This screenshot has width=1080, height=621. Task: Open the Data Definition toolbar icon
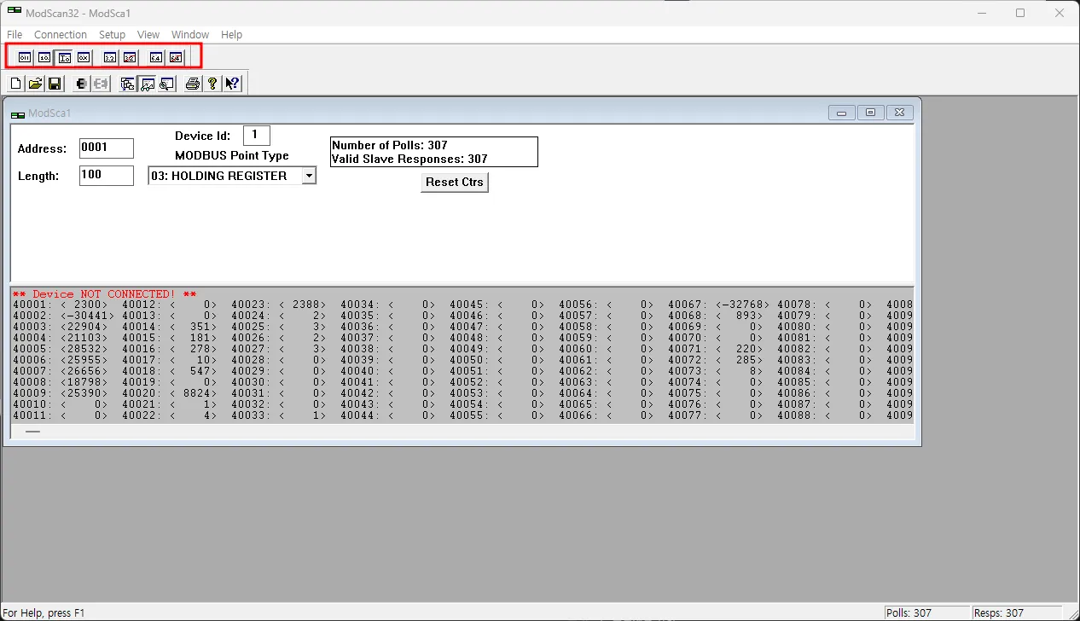coord(128,84)
